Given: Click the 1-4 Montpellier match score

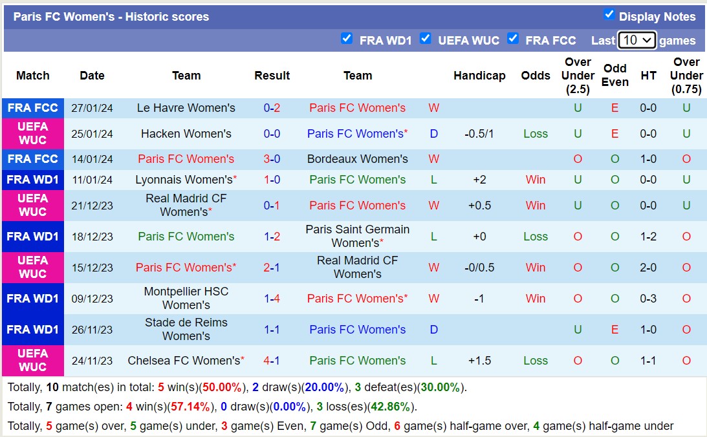Looking at the screenshot, I should click(x=272, y=299).
